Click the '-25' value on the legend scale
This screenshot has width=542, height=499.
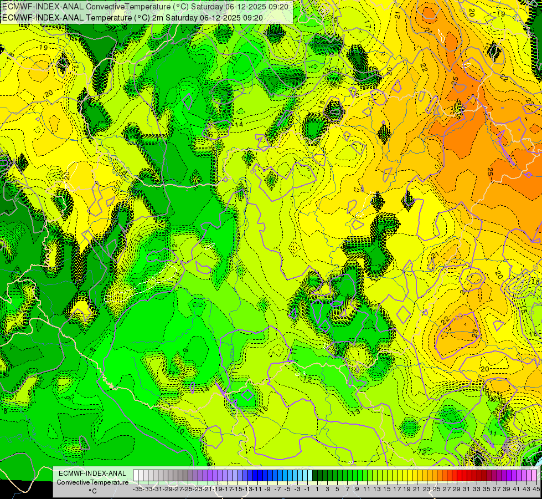pyautogui.click(x=188, y=490)
